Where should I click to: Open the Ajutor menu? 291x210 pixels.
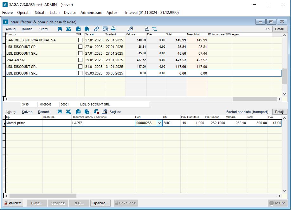pyautogui.click(x=112, y=13)
